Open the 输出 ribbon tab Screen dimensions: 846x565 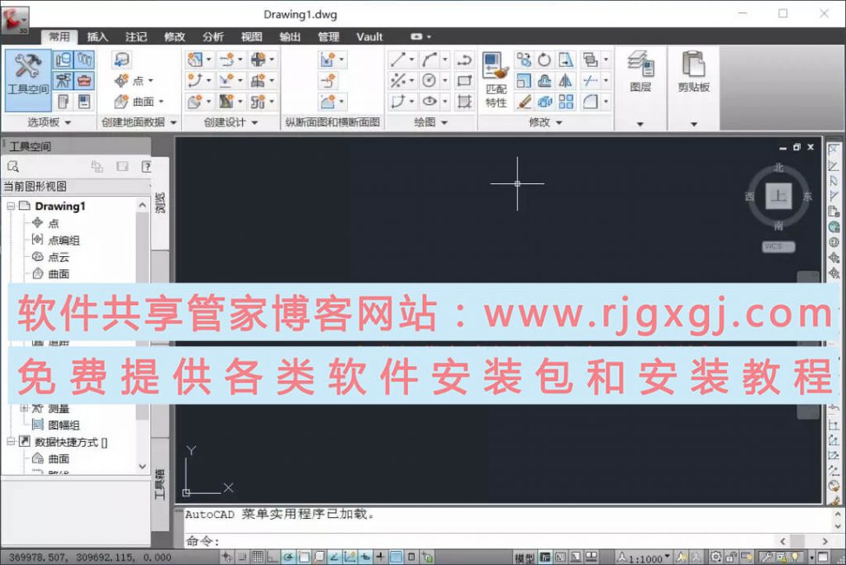[x=290, y=36]
